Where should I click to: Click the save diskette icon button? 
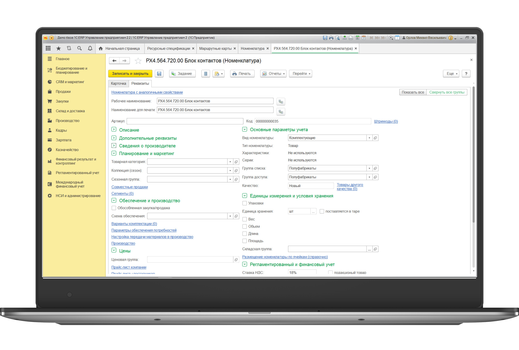159,74
